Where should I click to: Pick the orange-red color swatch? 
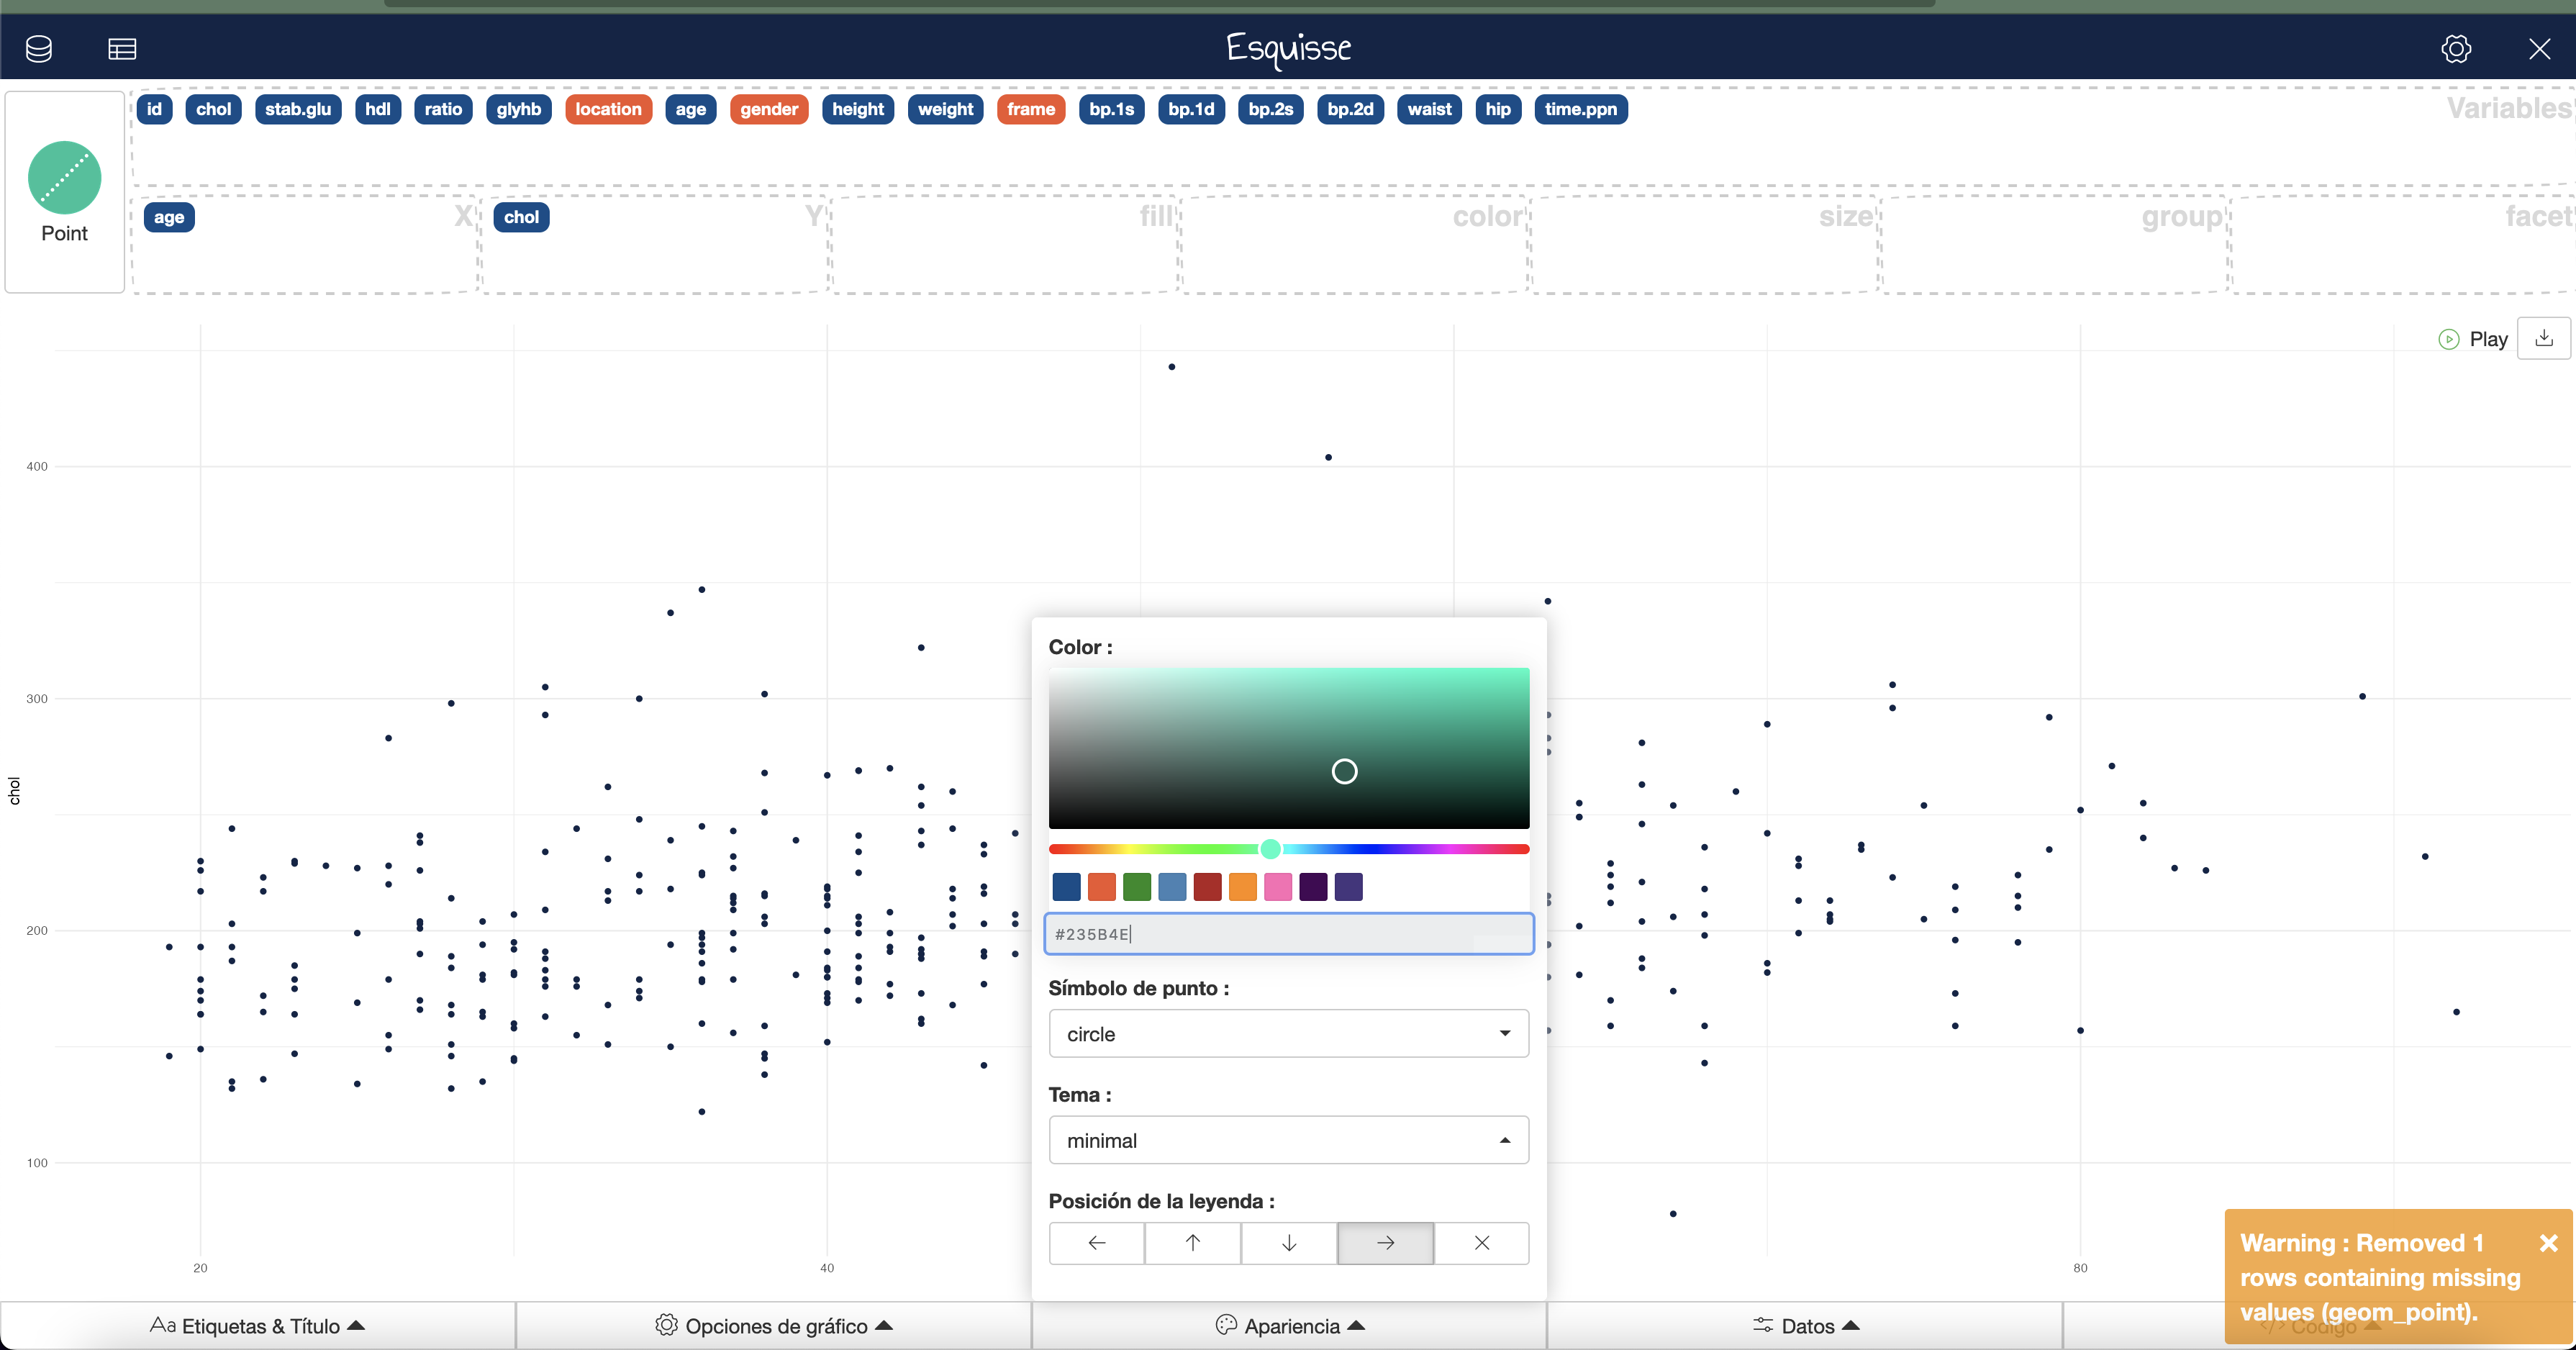pyautogui.click(x=1102, y=887)
